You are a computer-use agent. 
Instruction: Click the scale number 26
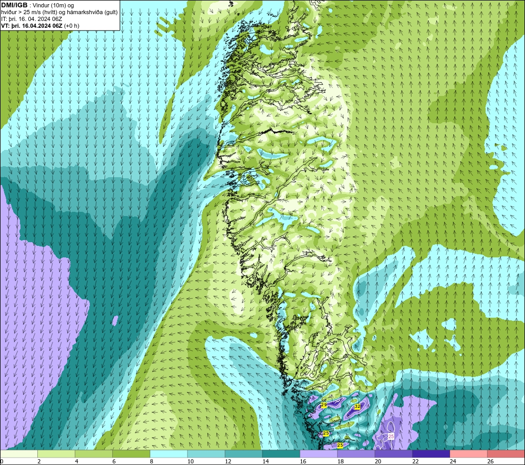tap(490, 461)
